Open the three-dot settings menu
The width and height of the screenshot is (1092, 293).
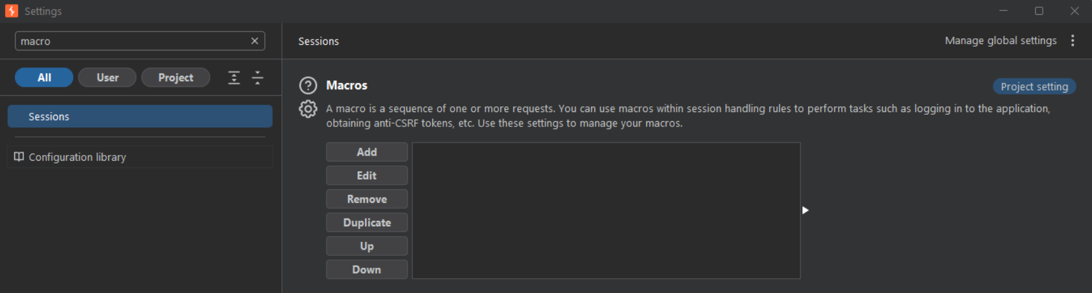[x=1073, y=41]
